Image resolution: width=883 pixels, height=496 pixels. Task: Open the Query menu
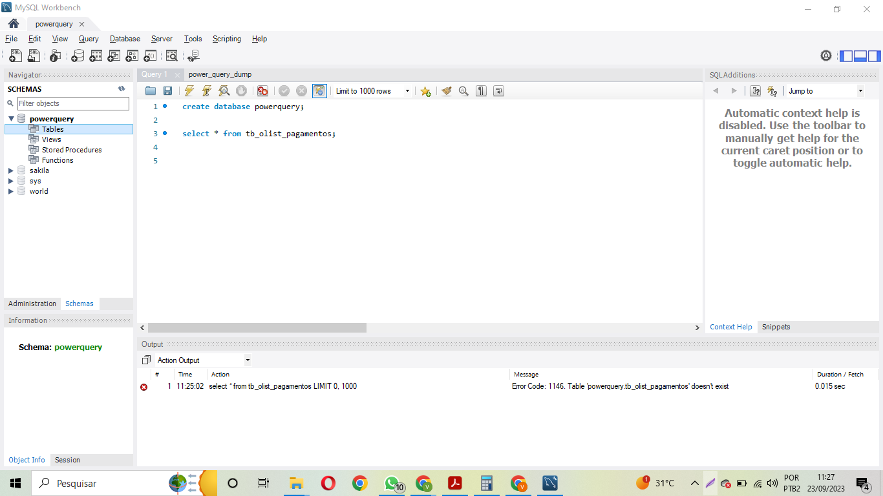coord(89,39)
